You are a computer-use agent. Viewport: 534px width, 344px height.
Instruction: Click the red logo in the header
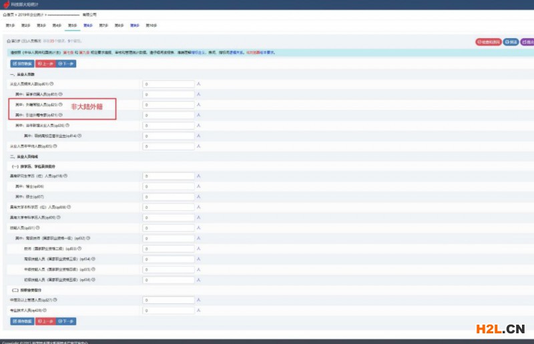click(5, 4)
